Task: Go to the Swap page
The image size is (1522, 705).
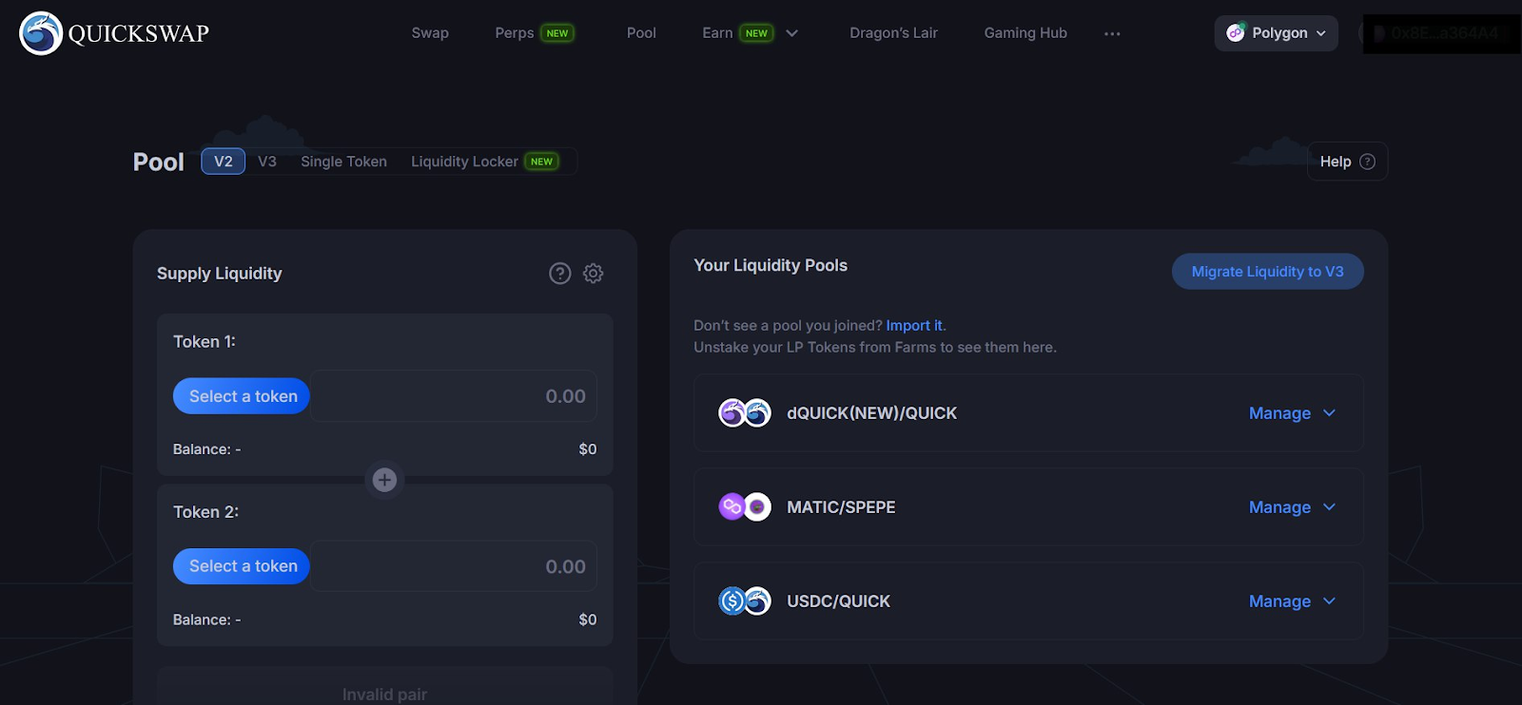Action: [x=430, y=33]
